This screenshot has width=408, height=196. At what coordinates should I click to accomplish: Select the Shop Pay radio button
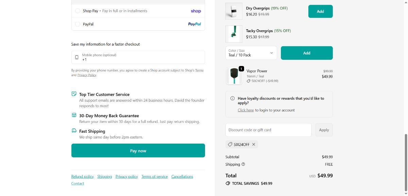[x=78, y=11]
